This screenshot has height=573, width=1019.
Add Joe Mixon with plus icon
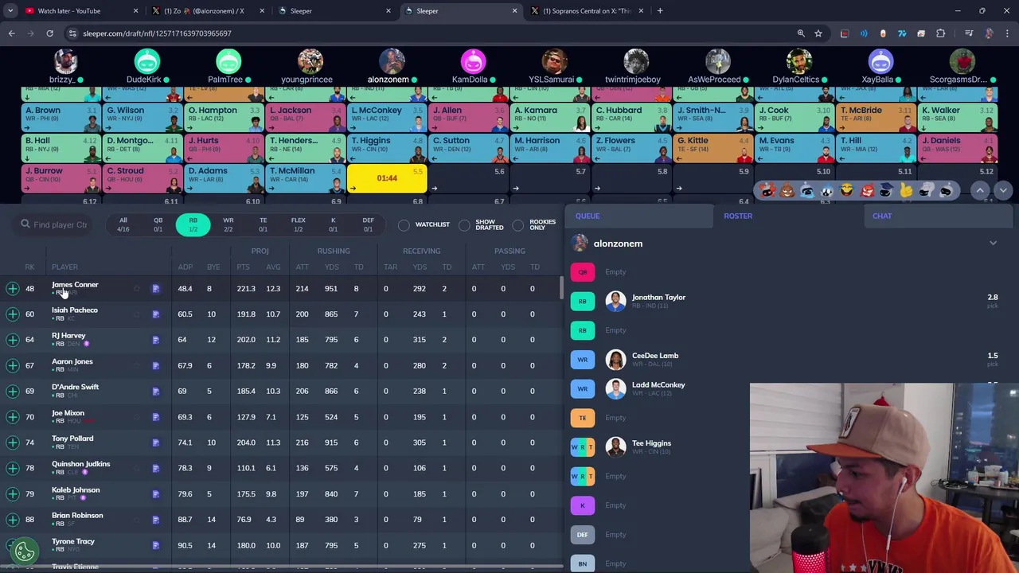[13, 417]
